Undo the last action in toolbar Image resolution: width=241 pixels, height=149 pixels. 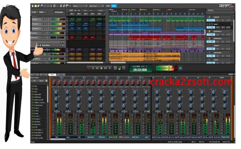(54, 6)
